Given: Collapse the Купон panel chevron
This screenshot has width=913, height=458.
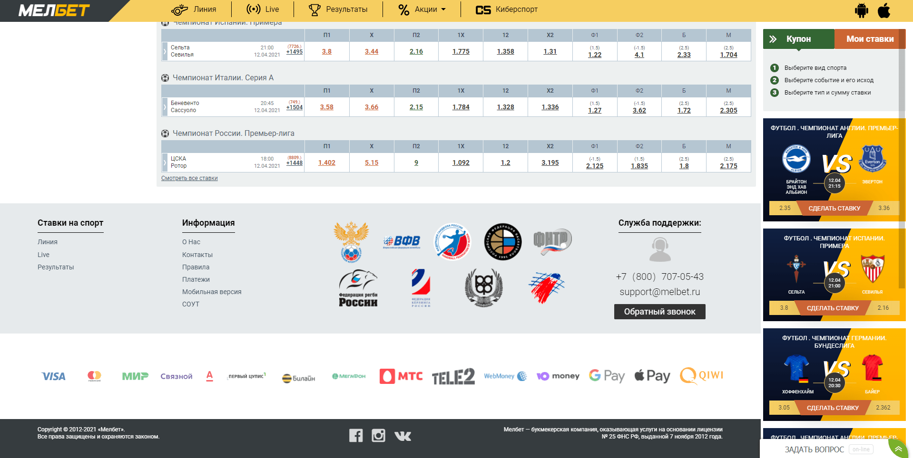Looking at the screenshot, I should [x=773, y=39].
